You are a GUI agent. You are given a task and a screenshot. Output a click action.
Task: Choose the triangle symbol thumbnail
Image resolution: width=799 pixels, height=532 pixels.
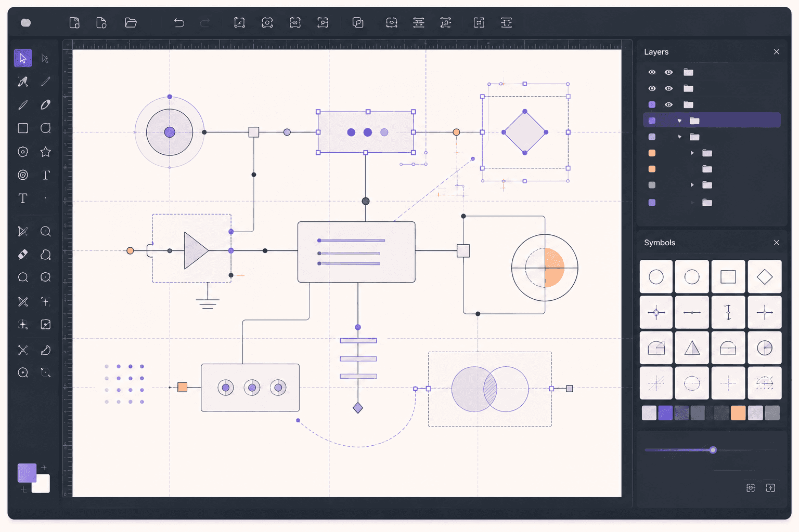692,348
